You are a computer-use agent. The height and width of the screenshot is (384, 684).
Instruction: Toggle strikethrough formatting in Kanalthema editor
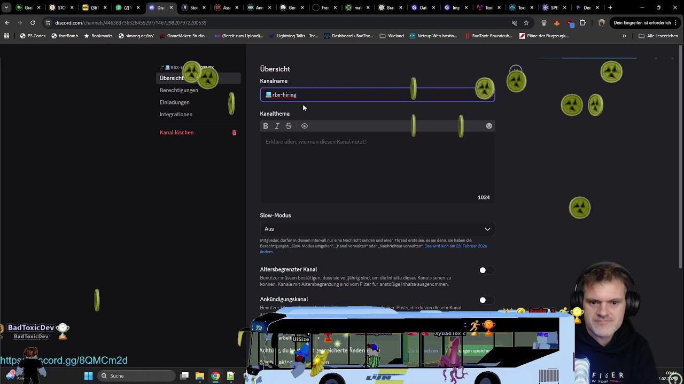pos(289,126)
